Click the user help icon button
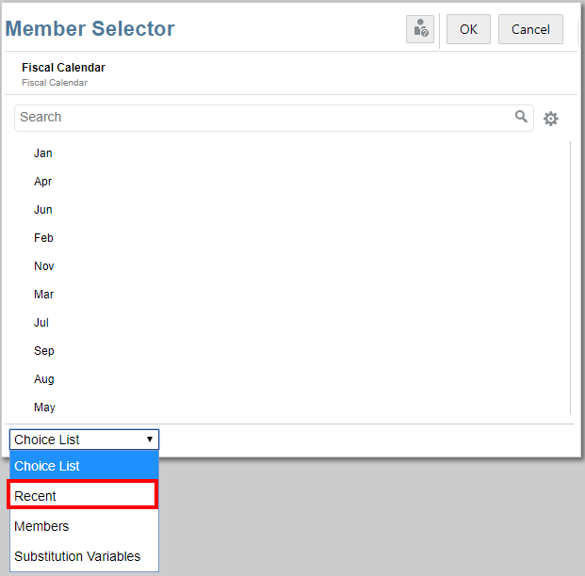This screenshot has height=576, width=585. (x=420, y=29)
